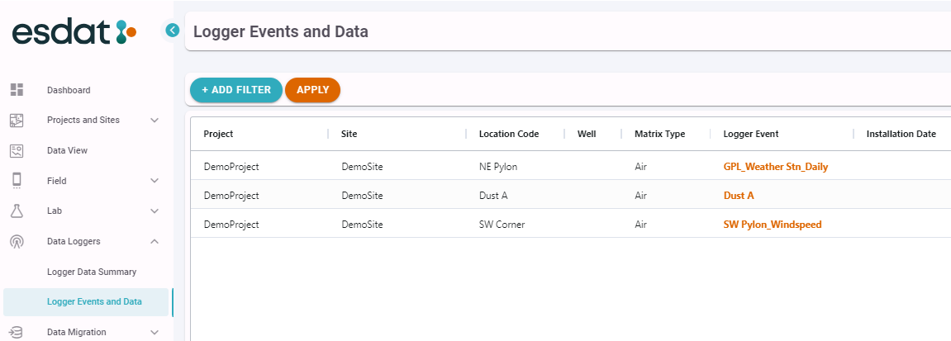Open the Data Loggers menu item
This screenshot has height=341, width=951.
[x=74, y=241]
